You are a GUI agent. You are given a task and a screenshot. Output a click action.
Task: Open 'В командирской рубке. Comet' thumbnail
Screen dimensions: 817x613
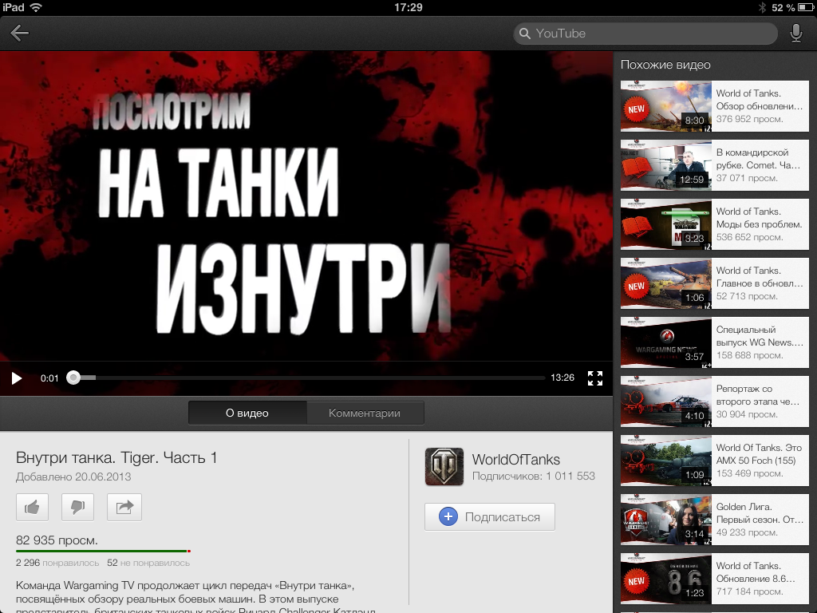666,165
